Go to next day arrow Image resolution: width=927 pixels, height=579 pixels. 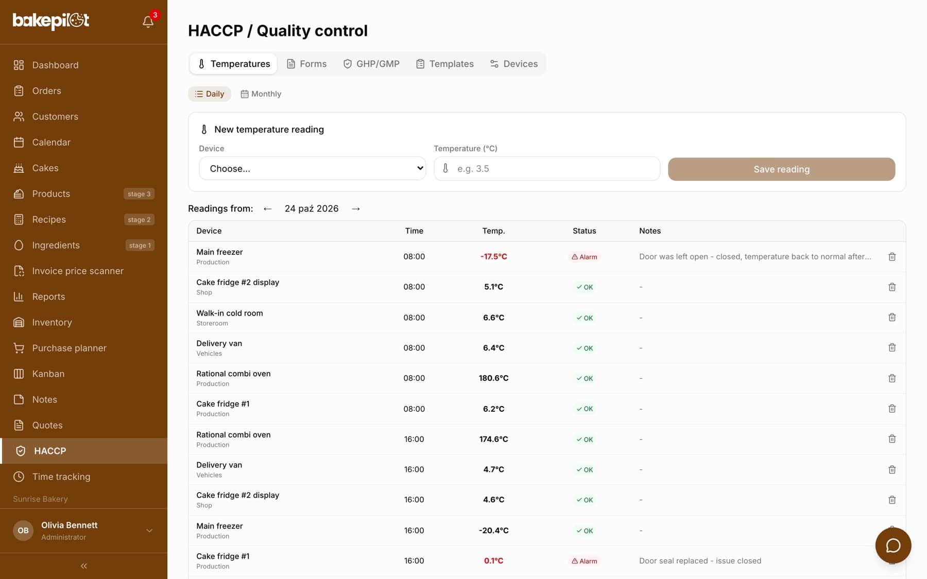coord(356,208)
